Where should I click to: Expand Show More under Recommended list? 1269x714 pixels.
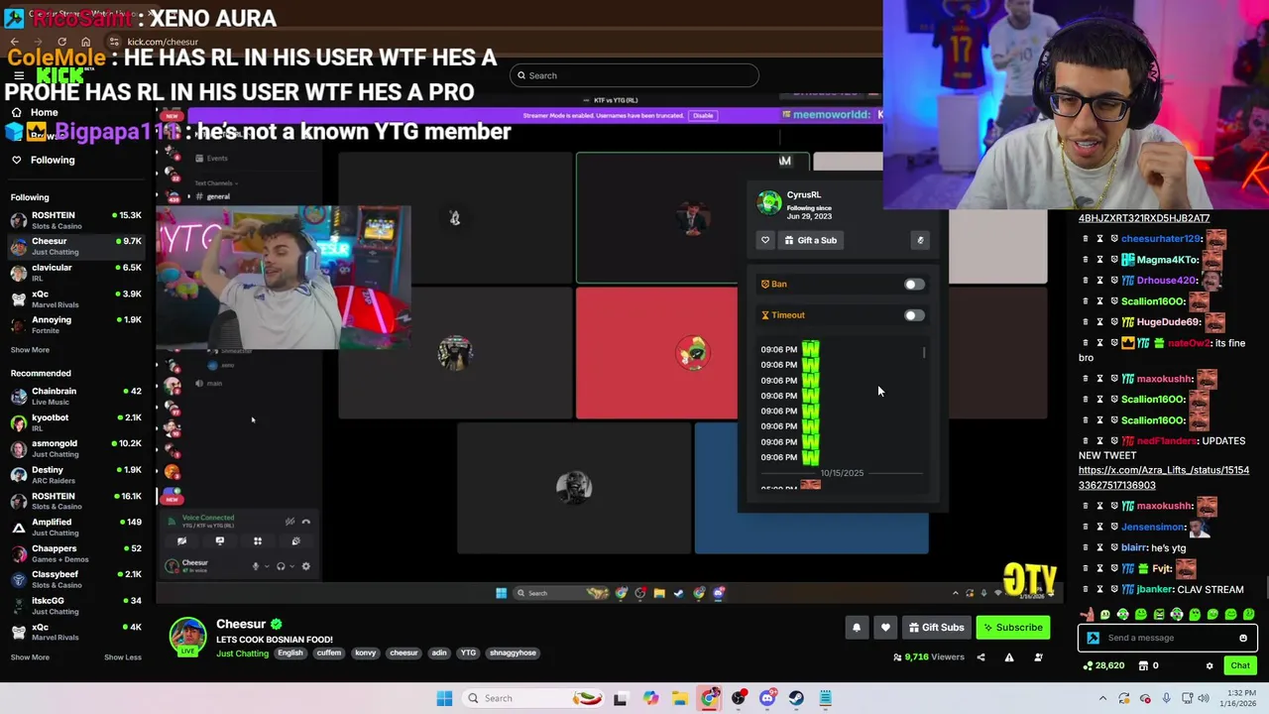[x=30, y=656]
